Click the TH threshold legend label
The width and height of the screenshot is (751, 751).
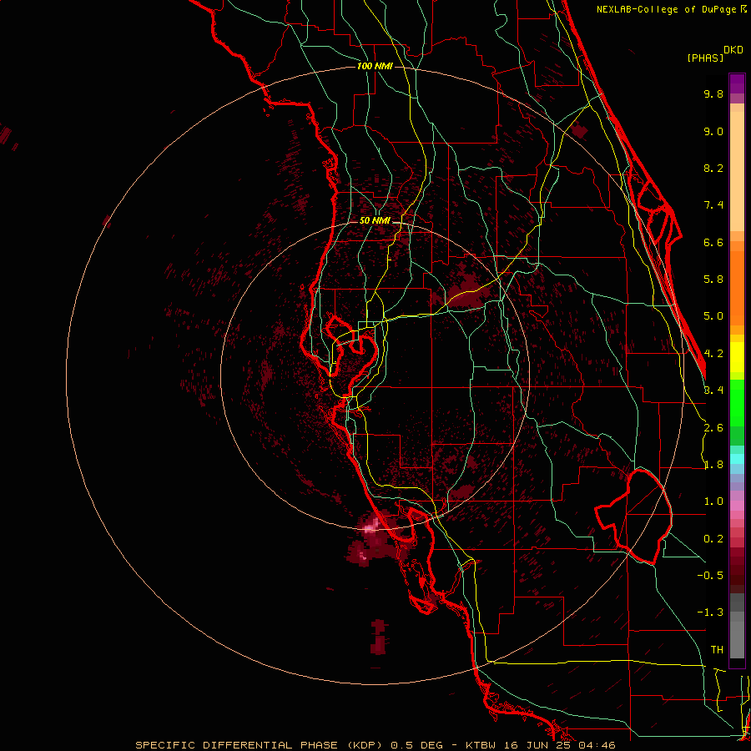(x=717, y=650)
